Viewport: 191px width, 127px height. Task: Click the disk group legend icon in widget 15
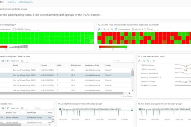(140, 109)
